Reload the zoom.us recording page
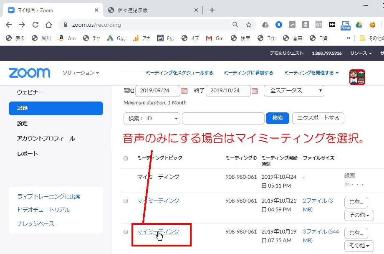This screenshot has height=254, width=384. coord(35,25)
